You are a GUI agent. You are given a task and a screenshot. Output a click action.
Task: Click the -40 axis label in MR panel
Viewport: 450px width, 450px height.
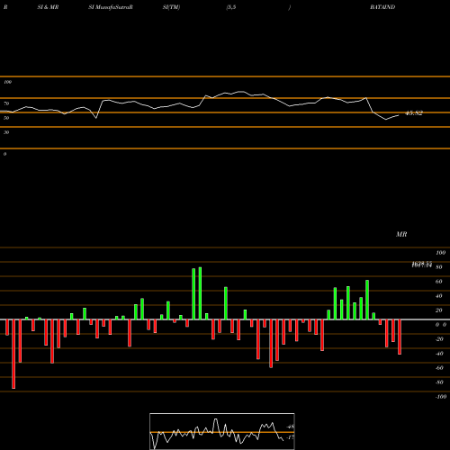pos(439,354)
